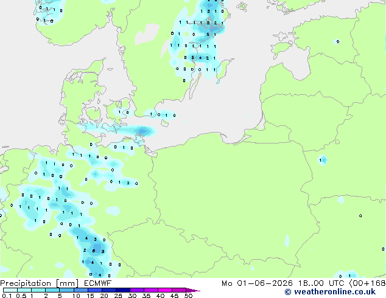This screenshot has width=386, height=298.
Task: Click the 1–2 mm legend swatch
Action: pos(38,290)
